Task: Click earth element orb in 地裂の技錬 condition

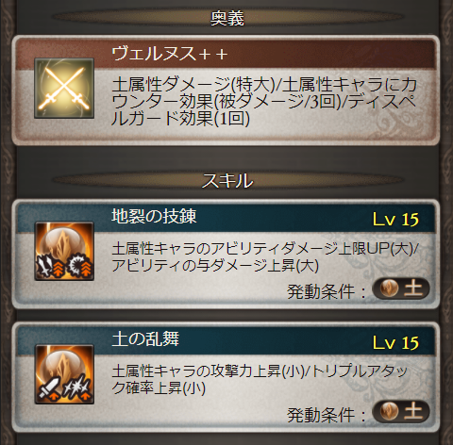Action: pyautogui.click(x=389, y=288)
